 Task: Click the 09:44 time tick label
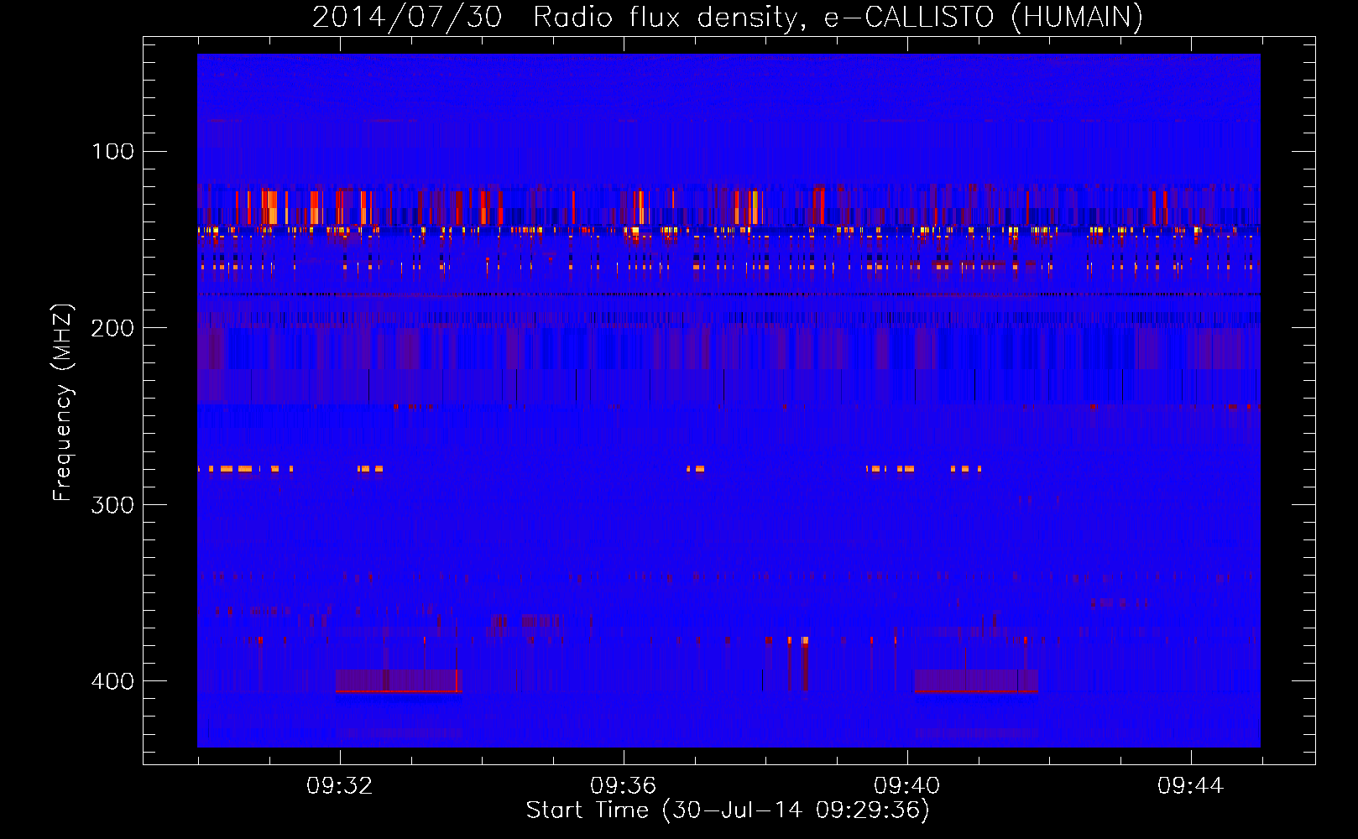tap(1191, 786)
